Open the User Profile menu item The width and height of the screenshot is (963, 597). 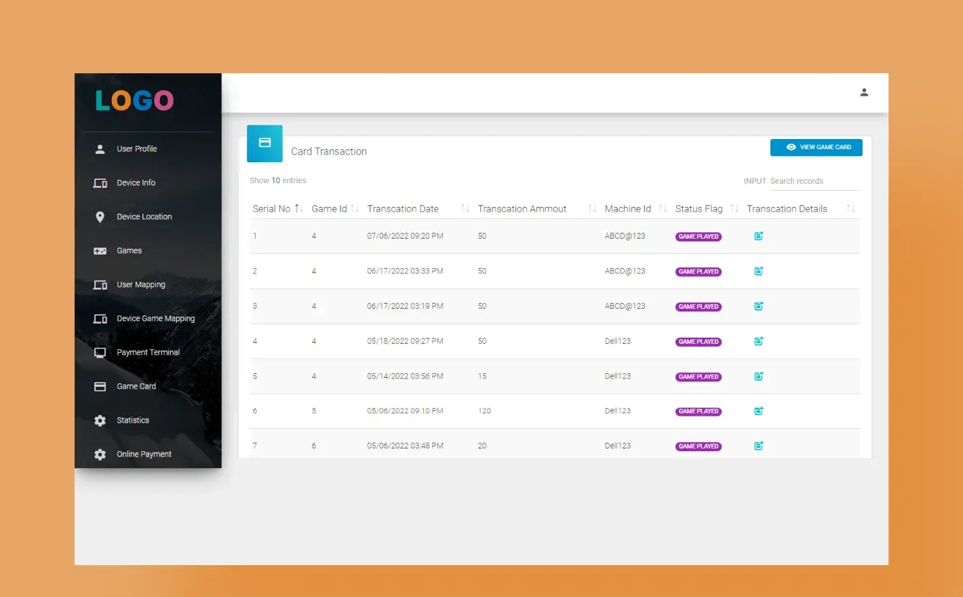point(136,149)
